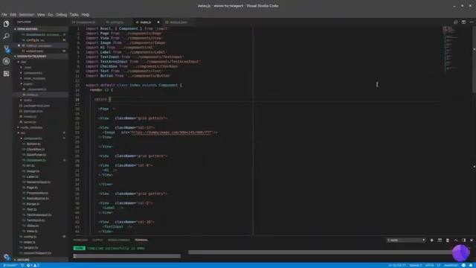Screen dimensions: 476x268
Task: Collapse the pages folder in tree
Action: (x=28, y=84)
